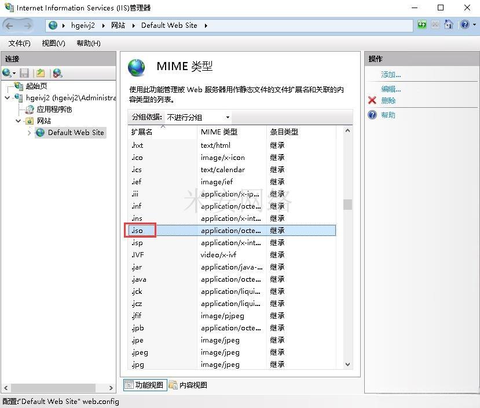Select server node hgeivj2 in the tree
This screenshot has height=408, width=480.
click(71, 98)
